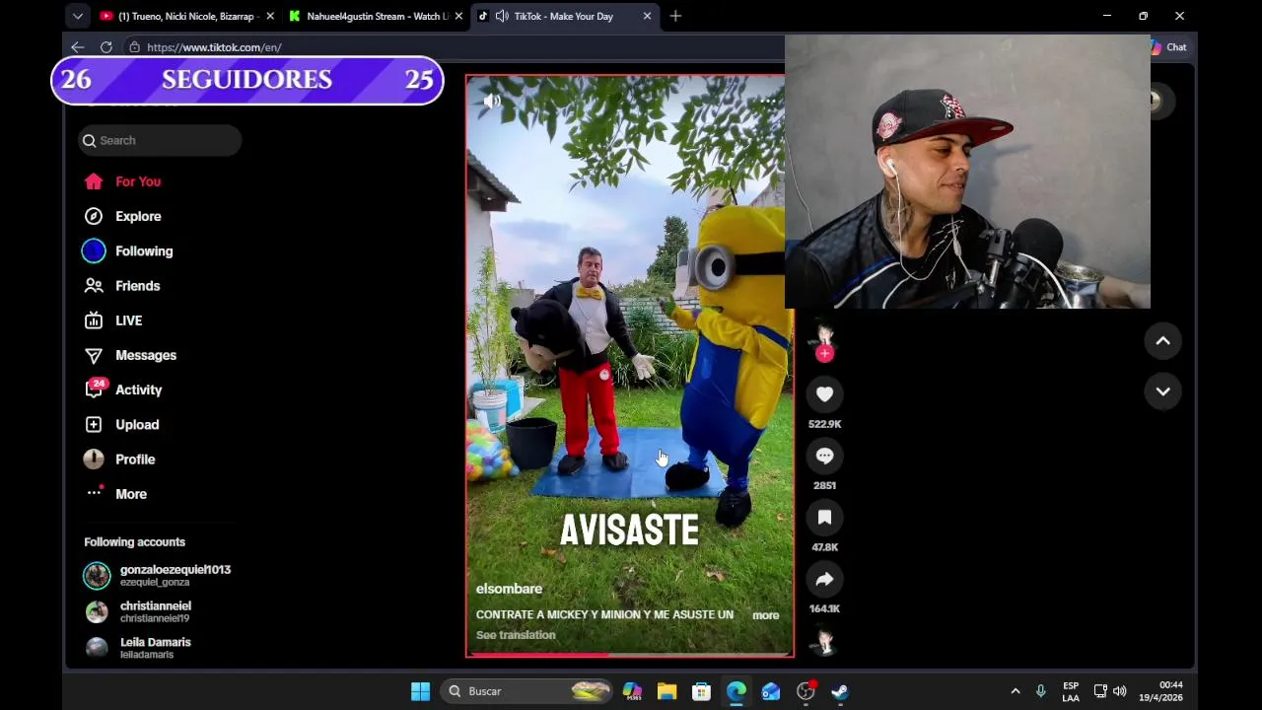Click the video progress bar
1262x710 pixels.
(x=629, y=654)
